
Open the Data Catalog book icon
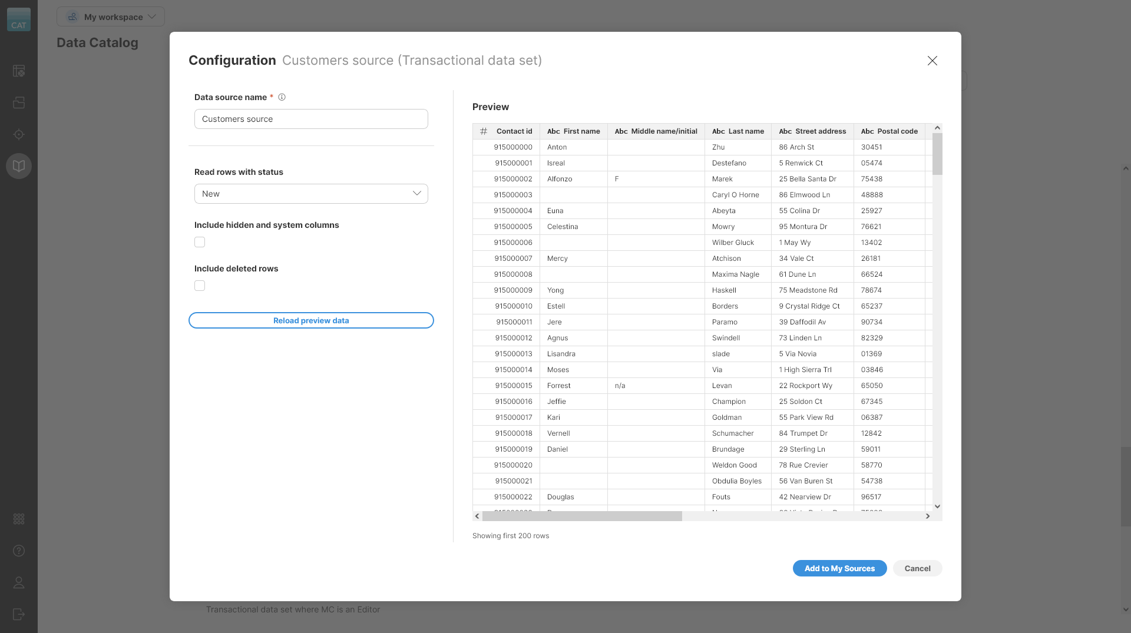(x=19, y=165)
